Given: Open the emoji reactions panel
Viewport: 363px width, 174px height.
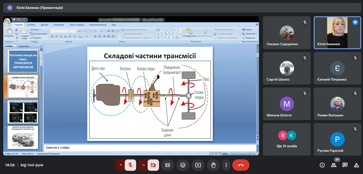Looking at the screenshot, I should [x=183, y=165].
